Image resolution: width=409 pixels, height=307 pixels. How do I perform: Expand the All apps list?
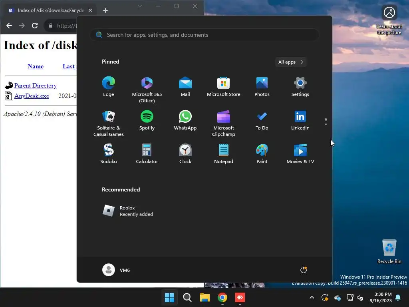(x=291, y=62)
